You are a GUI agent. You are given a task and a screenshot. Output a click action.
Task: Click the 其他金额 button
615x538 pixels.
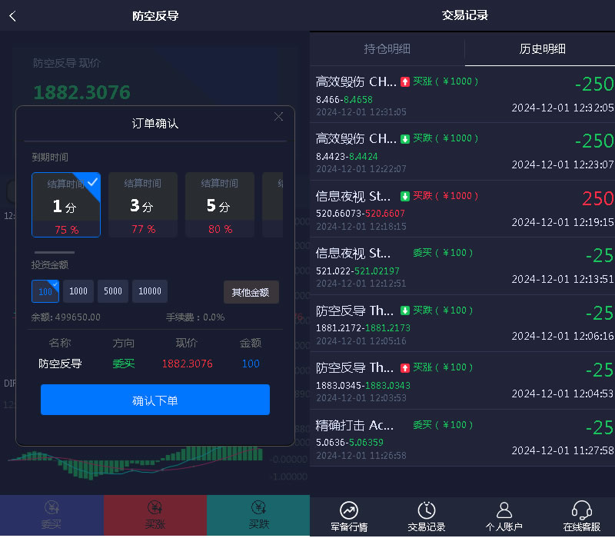(251, 292)
